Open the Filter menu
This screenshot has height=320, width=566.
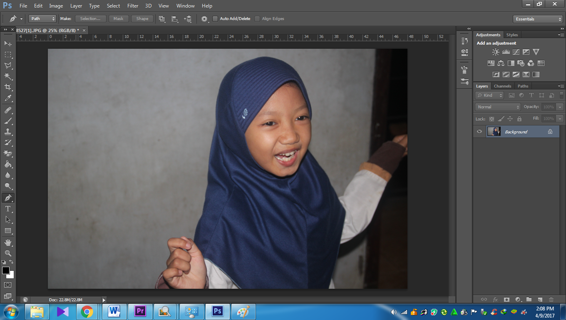tap(132, 5)
